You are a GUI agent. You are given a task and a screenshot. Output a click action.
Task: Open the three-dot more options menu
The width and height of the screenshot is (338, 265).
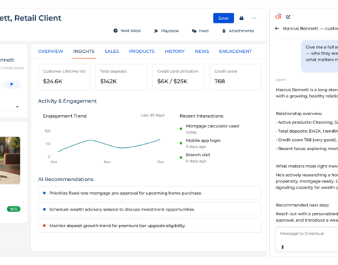point(254,18)
